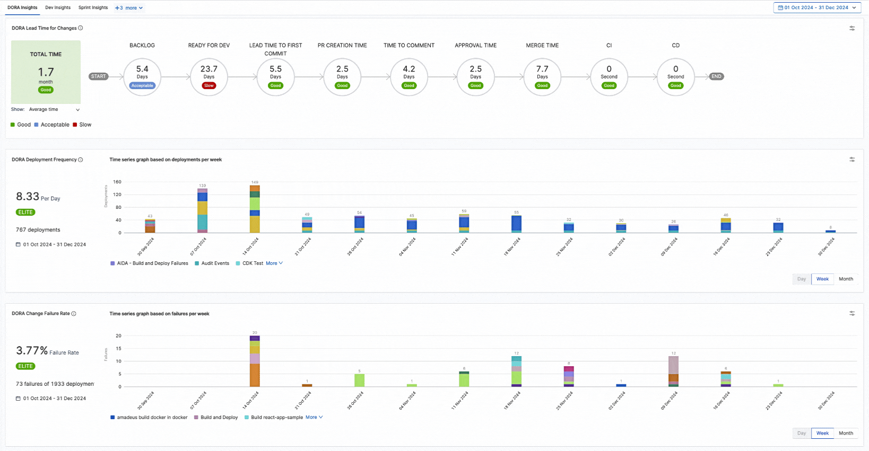Expand More legend items under failures chart
Screen dimensions: 869x451
[314, 418]
